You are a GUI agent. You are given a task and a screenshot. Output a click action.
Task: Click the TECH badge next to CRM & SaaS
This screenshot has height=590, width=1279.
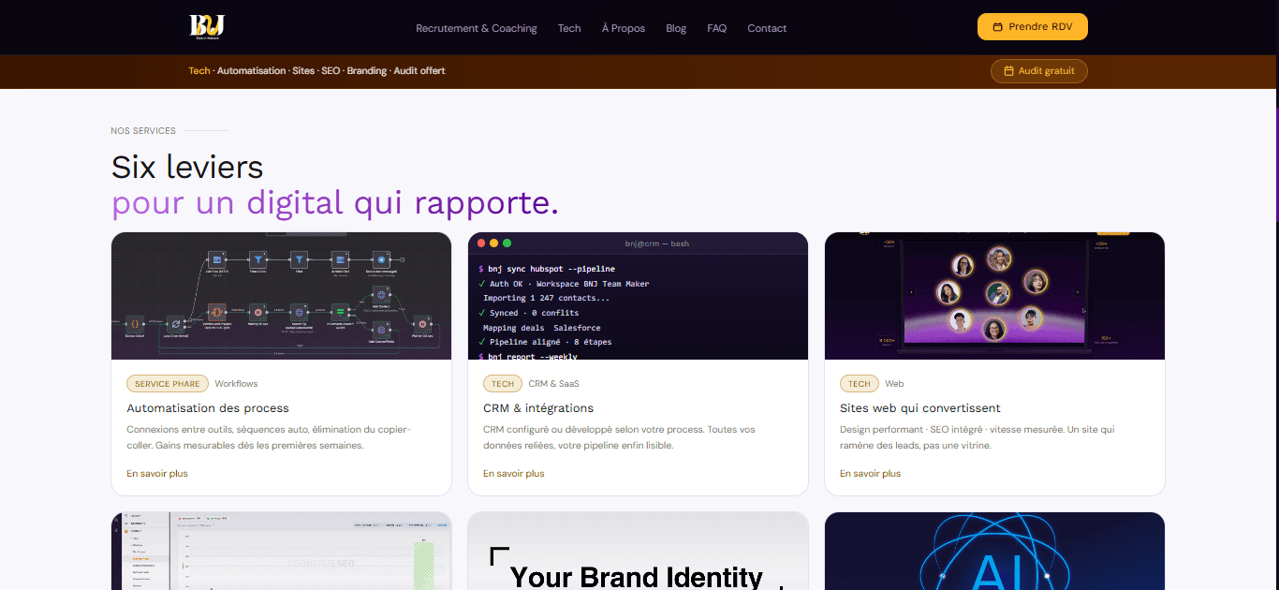[x=503, y=384]
